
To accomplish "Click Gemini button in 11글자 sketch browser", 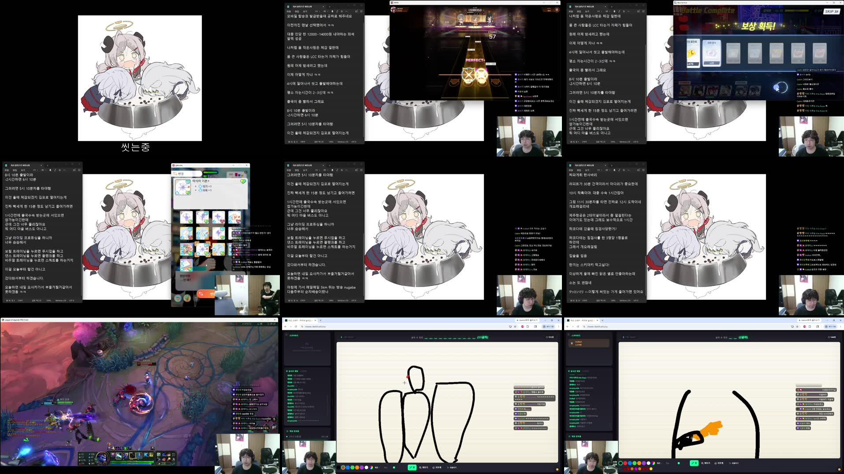I will [x=527, y=320].
